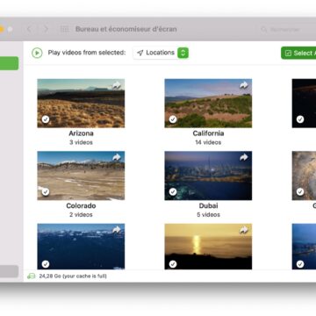
Task: Click the gray sidebar button at bottom
Action: [9, 271]
